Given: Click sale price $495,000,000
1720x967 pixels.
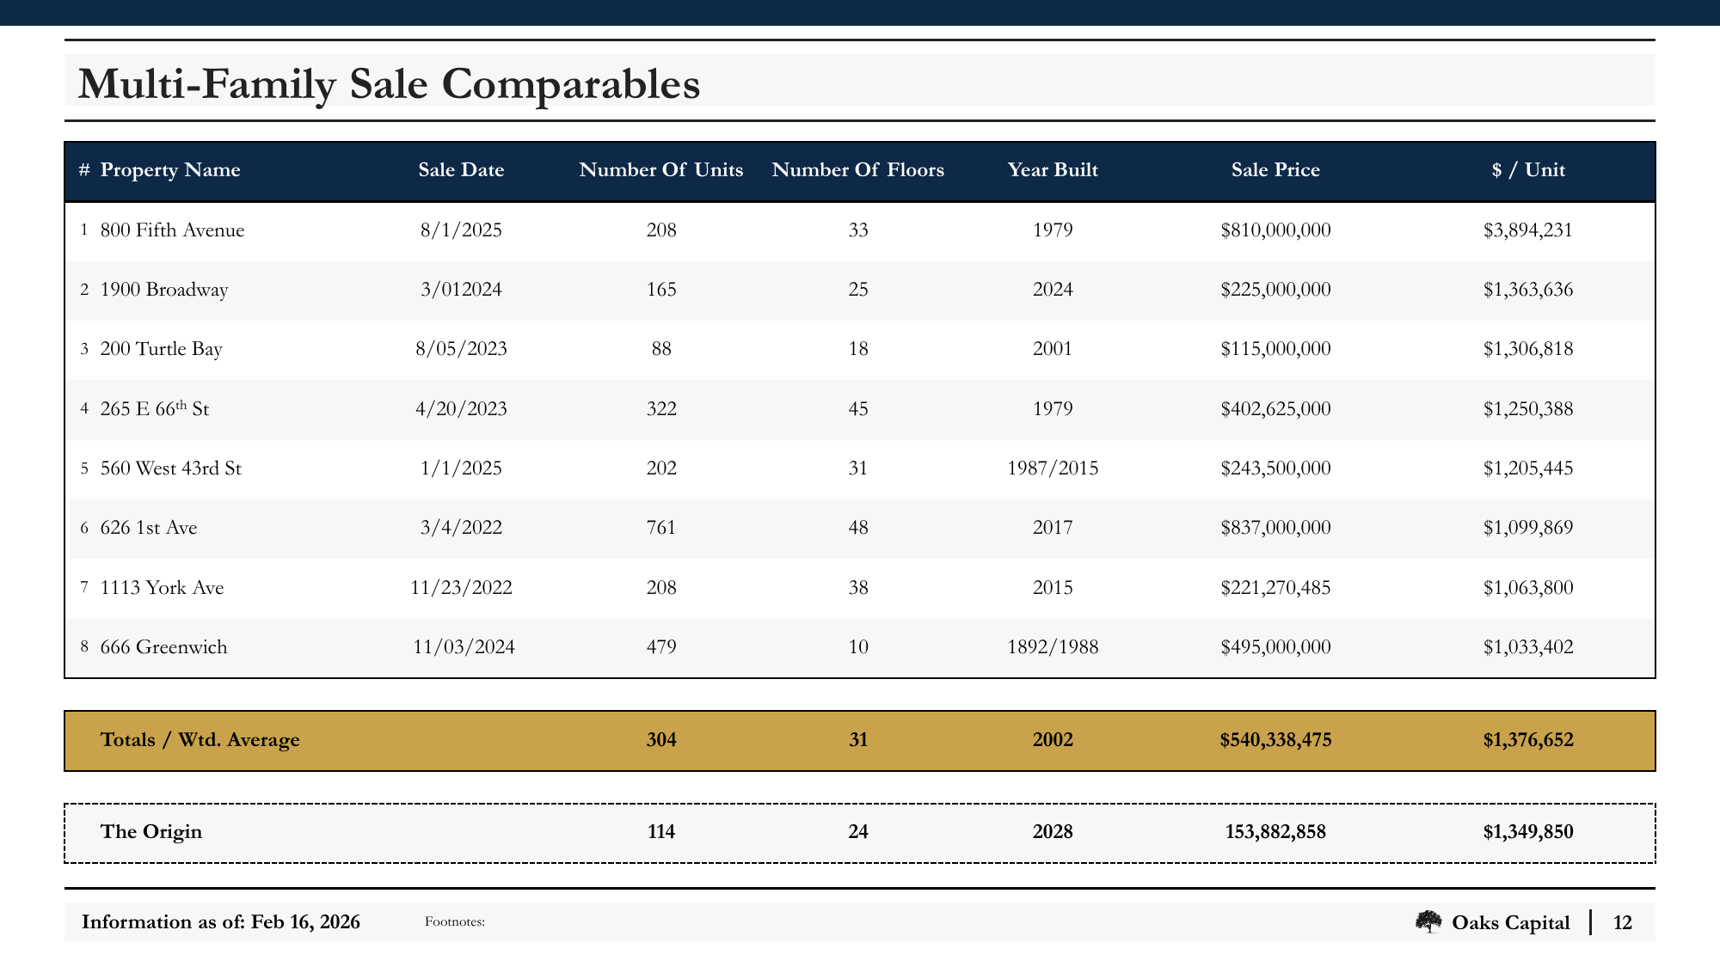Looking at the screenshot, I should [x=1275, y=647].
